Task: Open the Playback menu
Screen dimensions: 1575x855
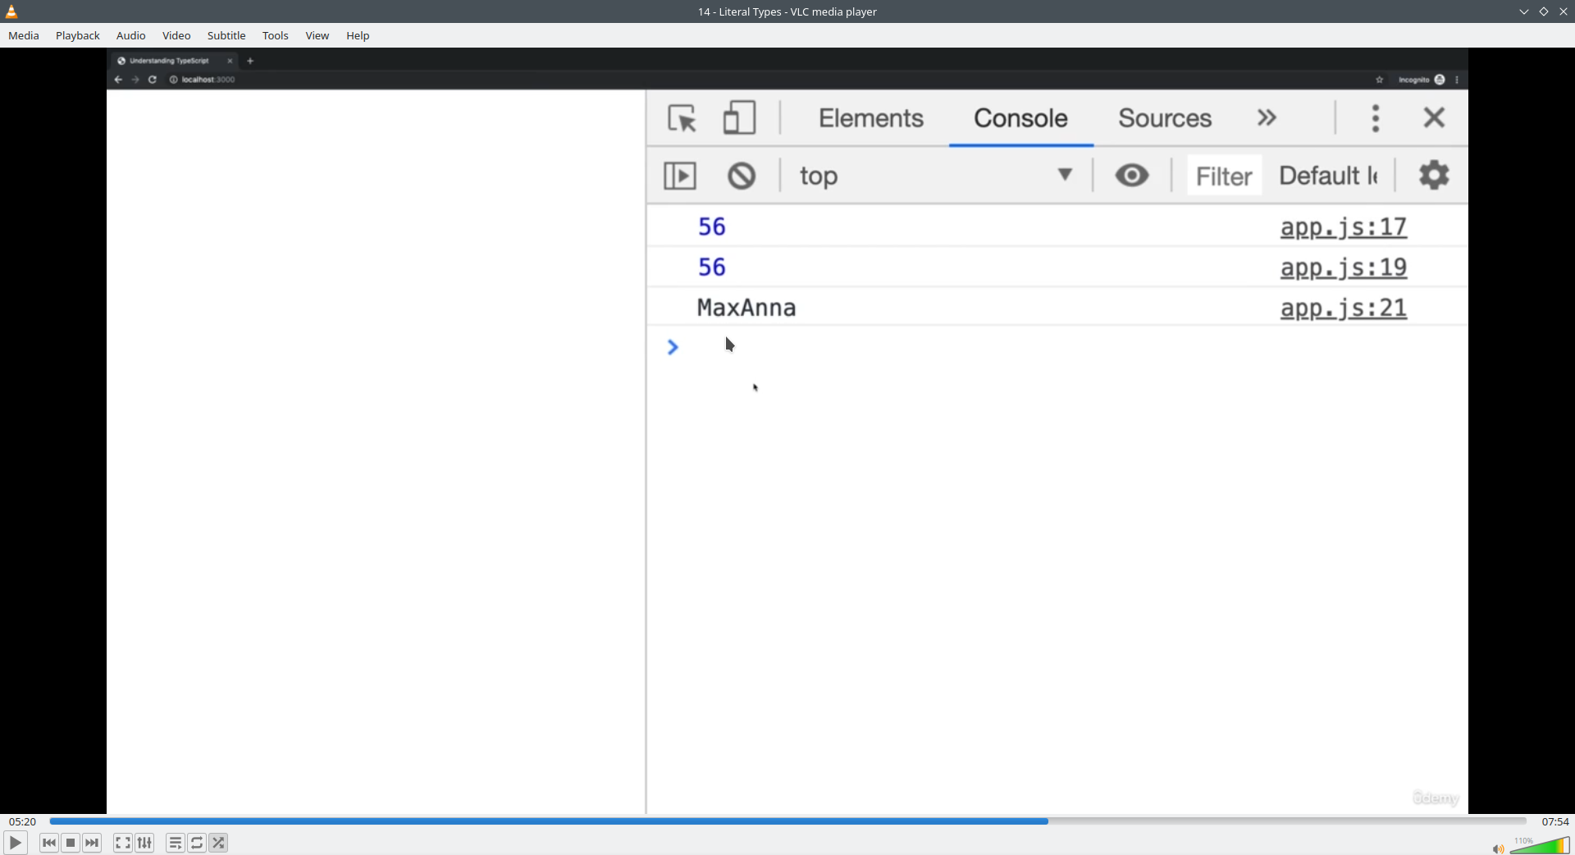Action: (x=78, y=35)
